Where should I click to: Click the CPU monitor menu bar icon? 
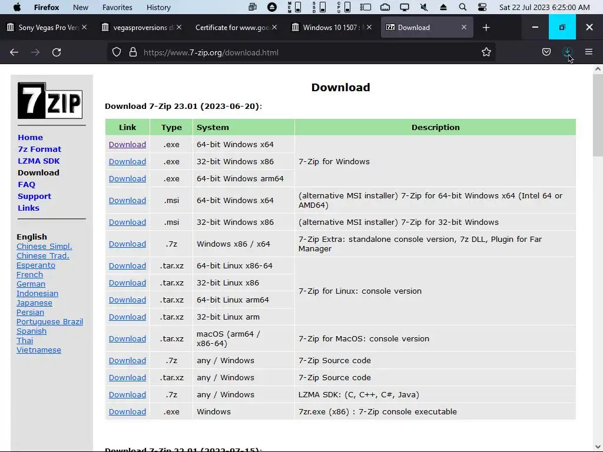point(344,7)
